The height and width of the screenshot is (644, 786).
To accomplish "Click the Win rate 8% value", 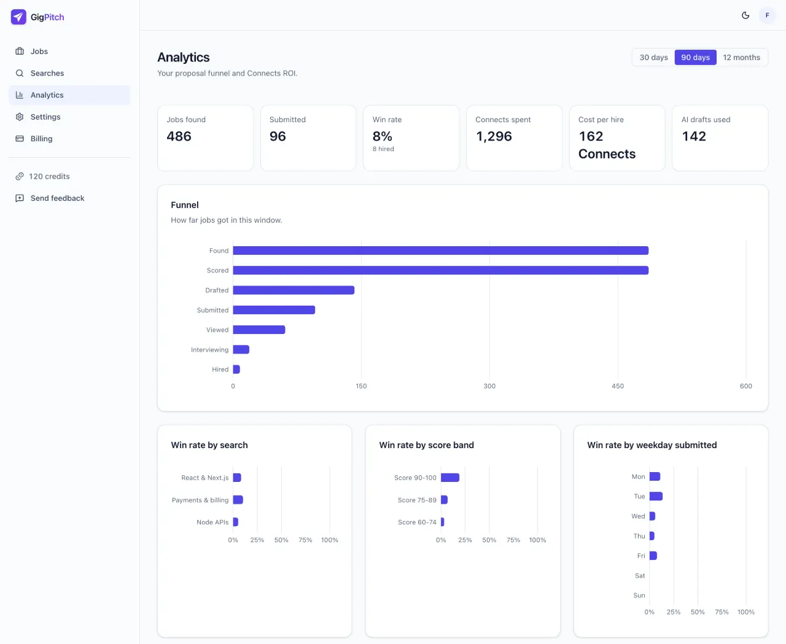I will (383, 136).
